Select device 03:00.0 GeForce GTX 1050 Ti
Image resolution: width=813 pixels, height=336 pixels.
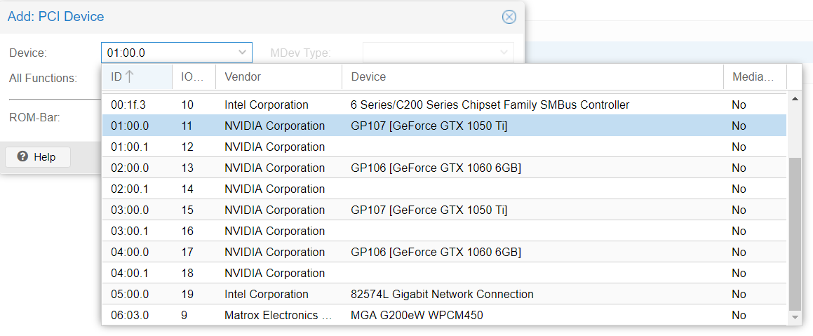(444, 210)
